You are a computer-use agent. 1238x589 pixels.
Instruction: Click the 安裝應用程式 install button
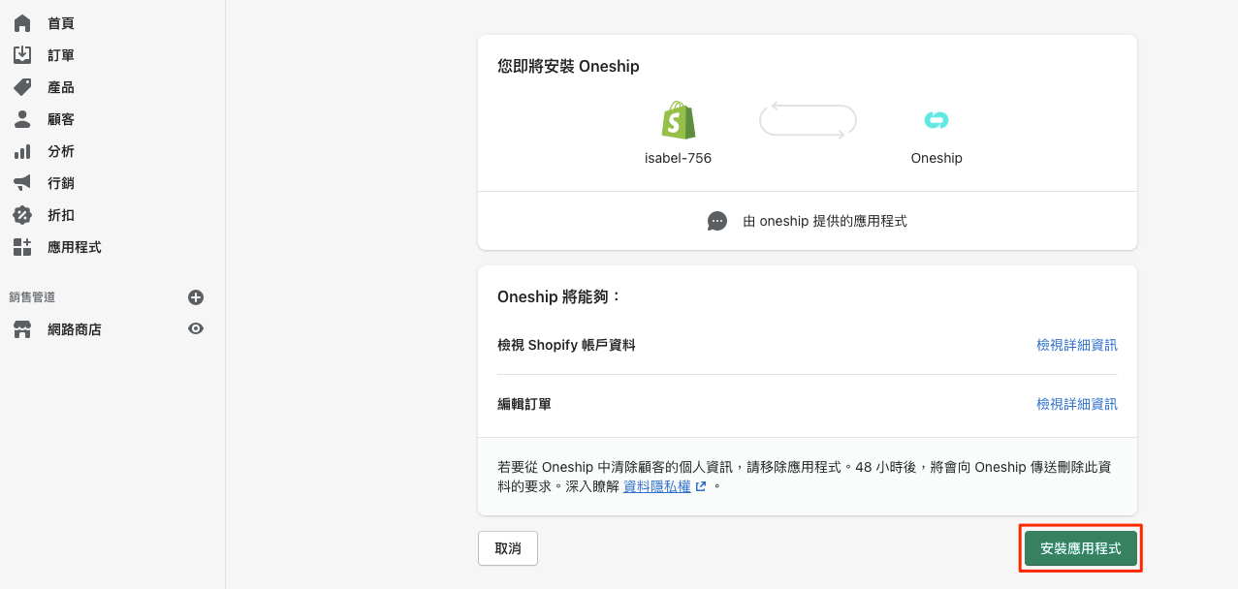point(1081,548)
